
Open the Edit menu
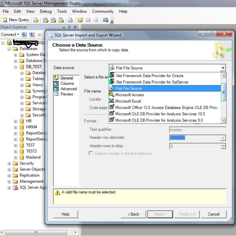(17, 11)
